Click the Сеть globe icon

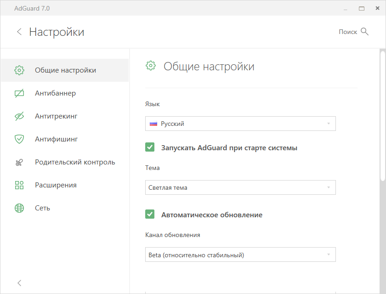[x=19, y=208]
